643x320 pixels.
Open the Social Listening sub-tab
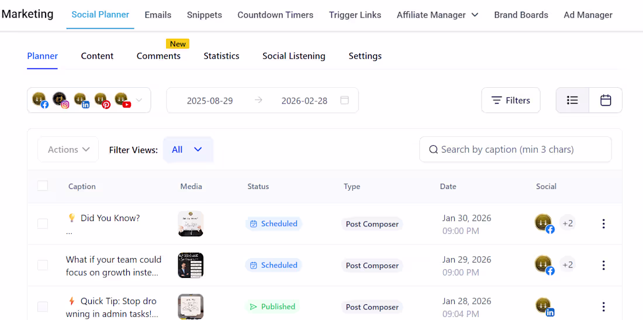pyautogui.click(x=294, y=56)
